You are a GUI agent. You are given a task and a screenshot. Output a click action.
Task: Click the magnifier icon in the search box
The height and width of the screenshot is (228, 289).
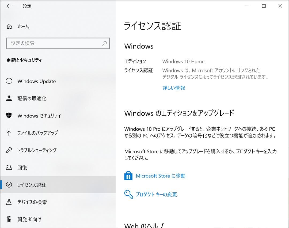tap(105, 43)
